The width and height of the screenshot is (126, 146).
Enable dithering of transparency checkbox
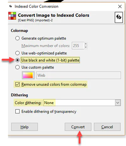[17, 111]
